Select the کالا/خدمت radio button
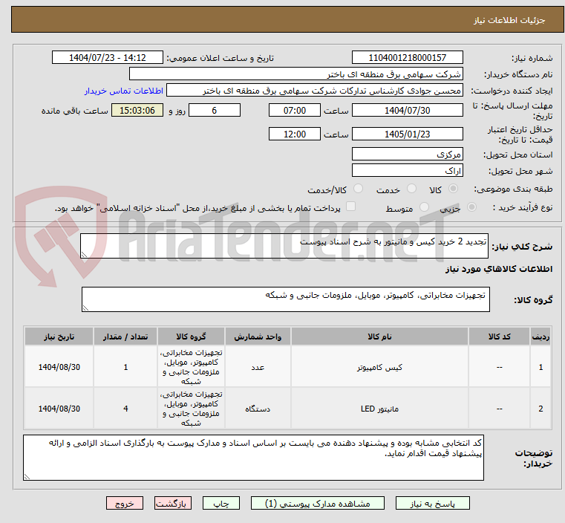The image size is (565, 523). point(358,189)
